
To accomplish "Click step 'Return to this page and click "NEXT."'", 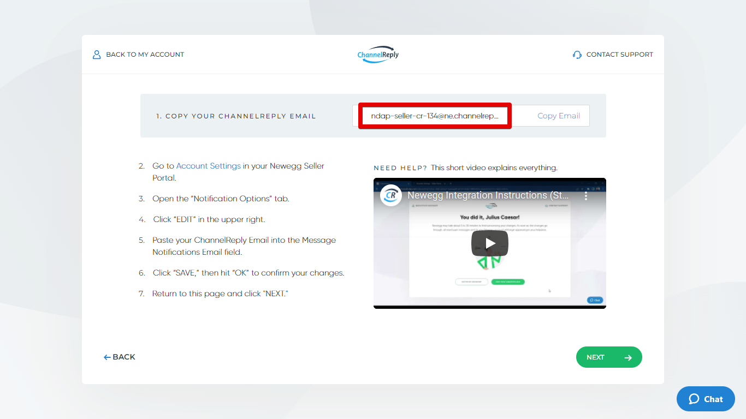I will [220, 294].
